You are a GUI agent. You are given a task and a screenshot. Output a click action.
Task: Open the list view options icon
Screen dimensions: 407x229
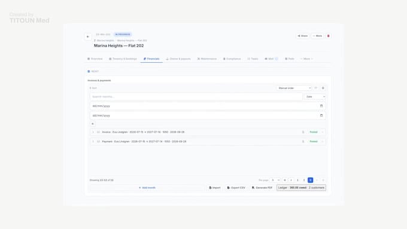point(323,88)
